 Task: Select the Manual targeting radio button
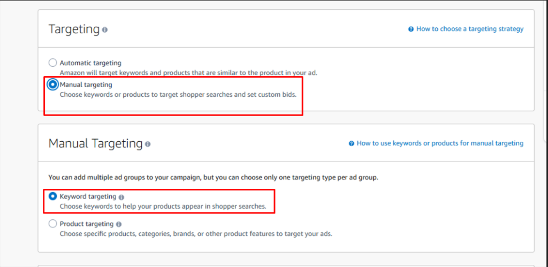click(52, 85)
